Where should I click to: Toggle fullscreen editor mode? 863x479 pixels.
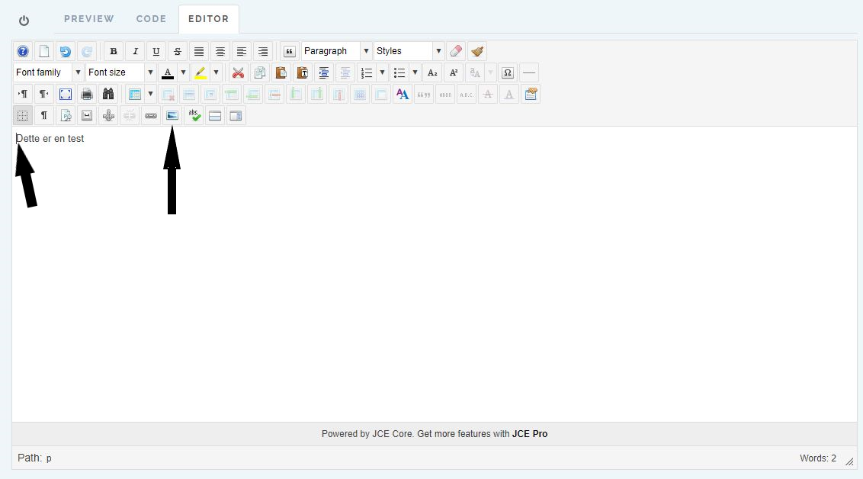point(66,95)
